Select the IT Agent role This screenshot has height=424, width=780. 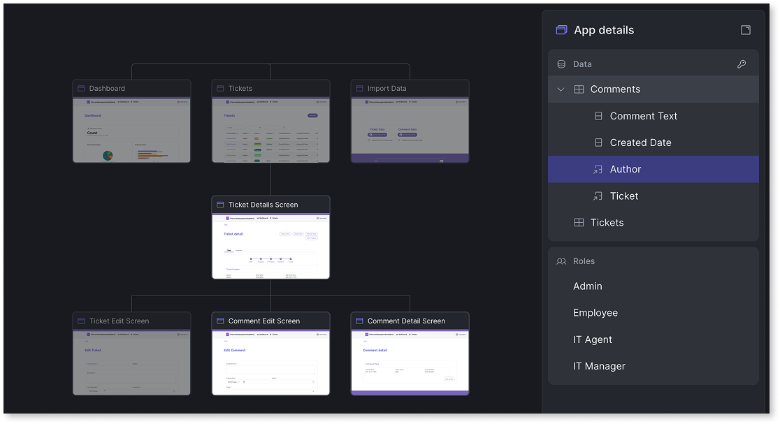[593, 340]
